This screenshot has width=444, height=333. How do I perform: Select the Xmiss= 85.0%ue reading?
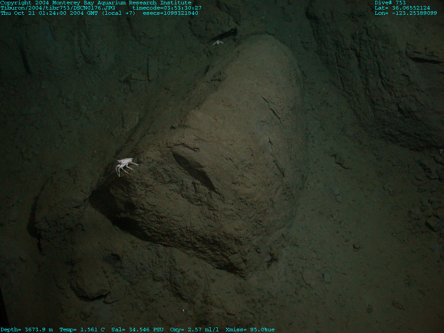(250, 330)
